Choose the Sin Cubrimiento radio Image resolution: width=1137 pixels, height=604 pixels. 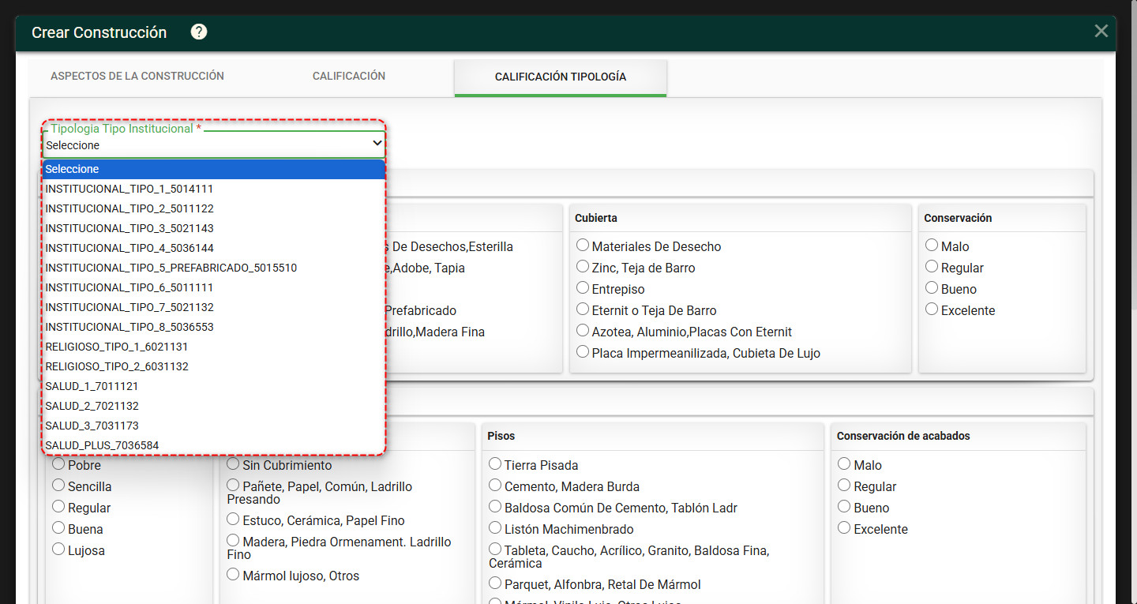pyautogui.click(x=233, y=464)
